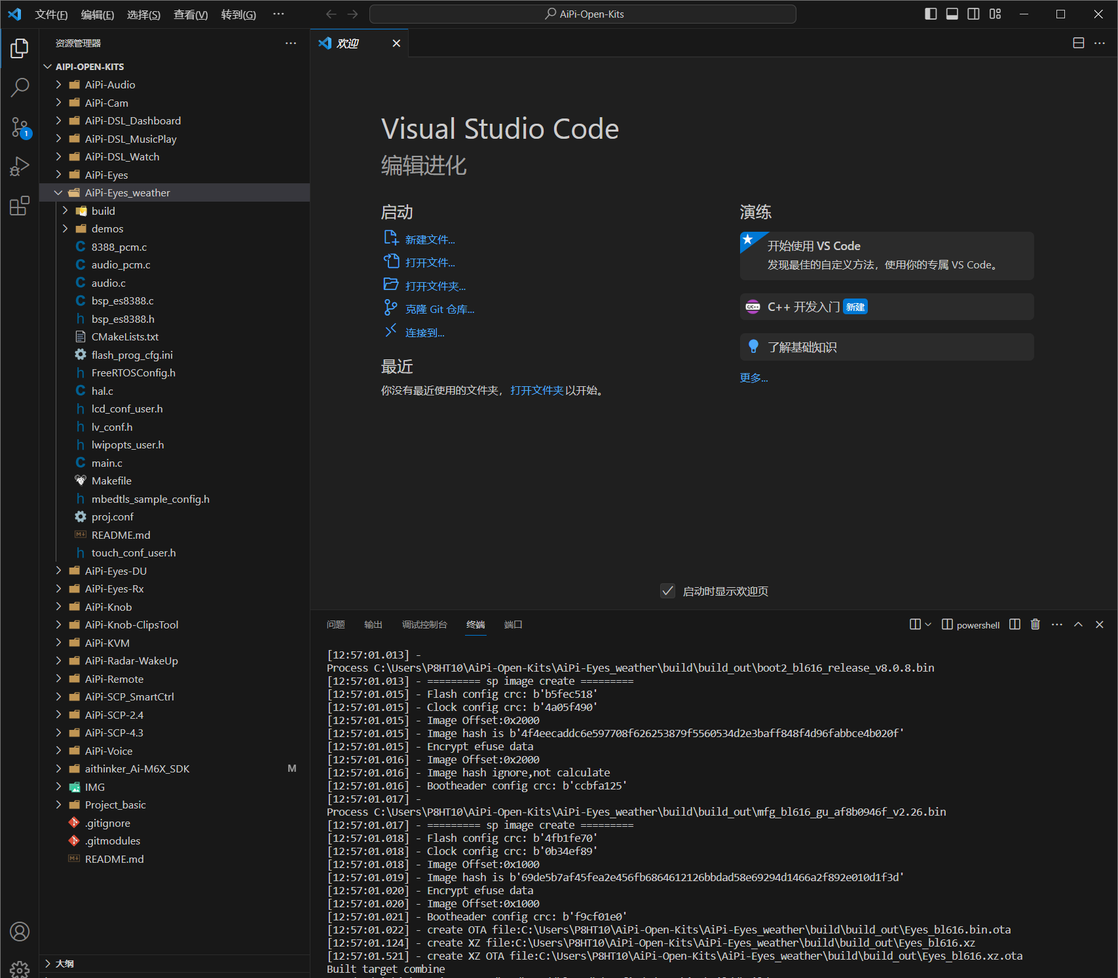Click the 新建文件 new file link
1118x978 pixels.
[x=430, y=240]
